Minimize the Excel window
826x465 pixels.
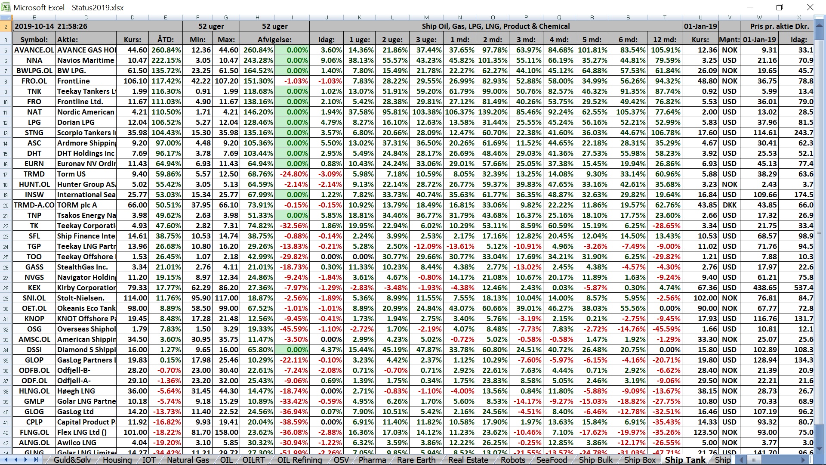pos(751,7)
